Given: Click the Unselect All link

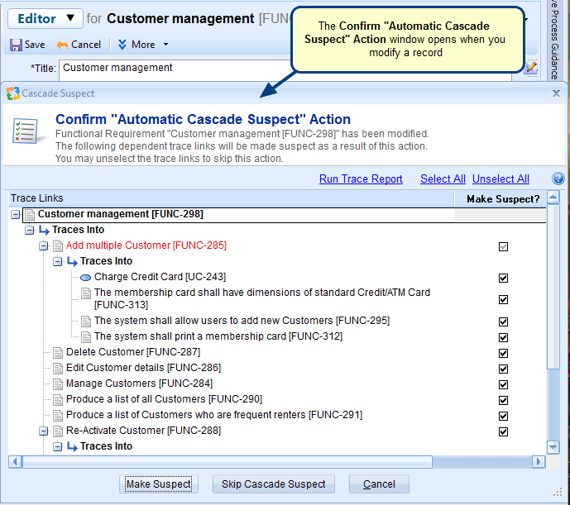Looking at the screenshot, I should click(501, 179).
